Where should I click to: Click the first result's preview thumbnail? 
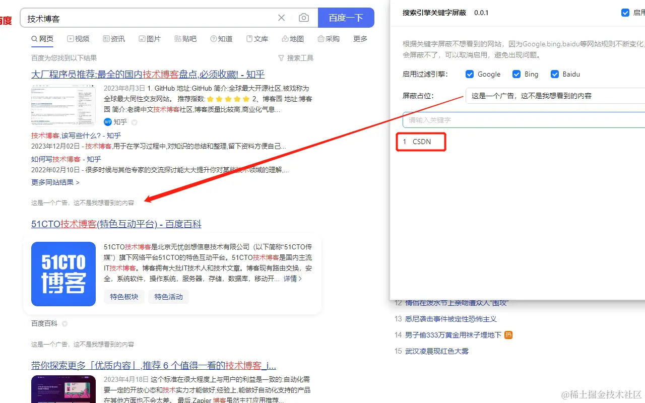[x=63, y=104]
